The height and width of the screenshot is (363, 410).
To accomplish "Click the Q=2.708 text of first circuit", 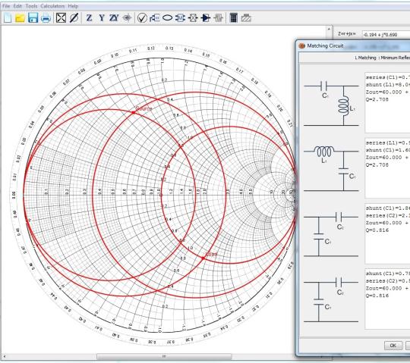I will (x=377, y=99).
